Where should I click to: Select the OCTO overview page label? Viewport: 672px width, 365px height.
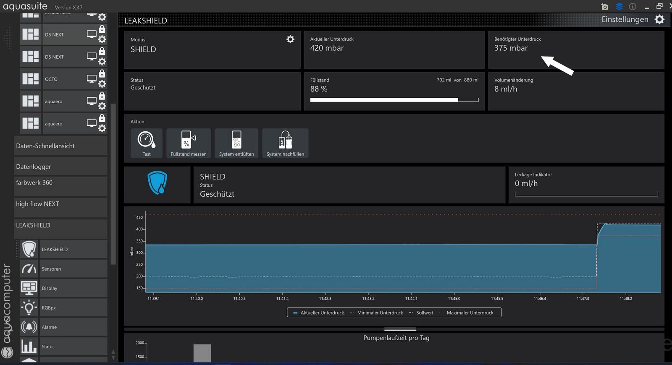[x=51, y=79]
